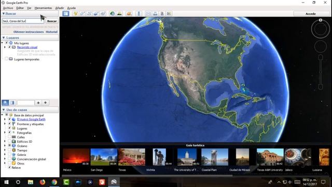Toggle sunlight across the landscape

point(119,14)
